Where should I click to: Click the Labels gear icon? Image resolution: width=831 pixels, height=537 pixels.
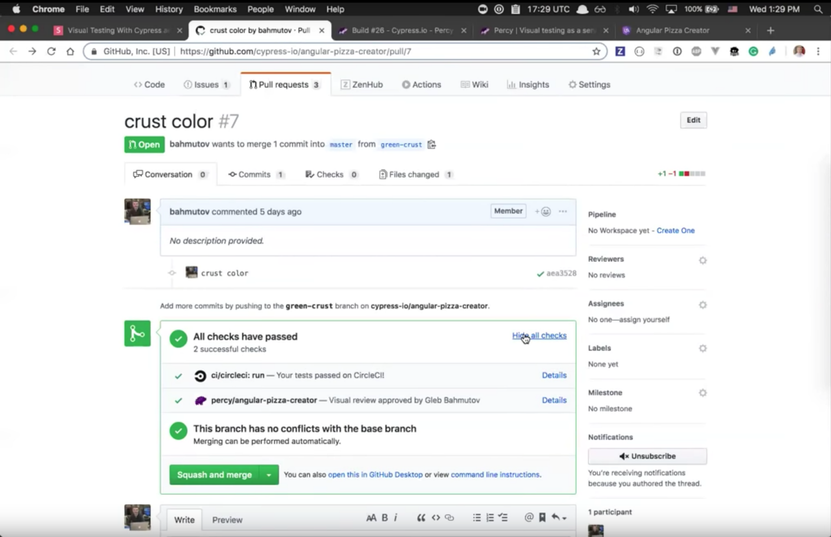pos(703,348)
